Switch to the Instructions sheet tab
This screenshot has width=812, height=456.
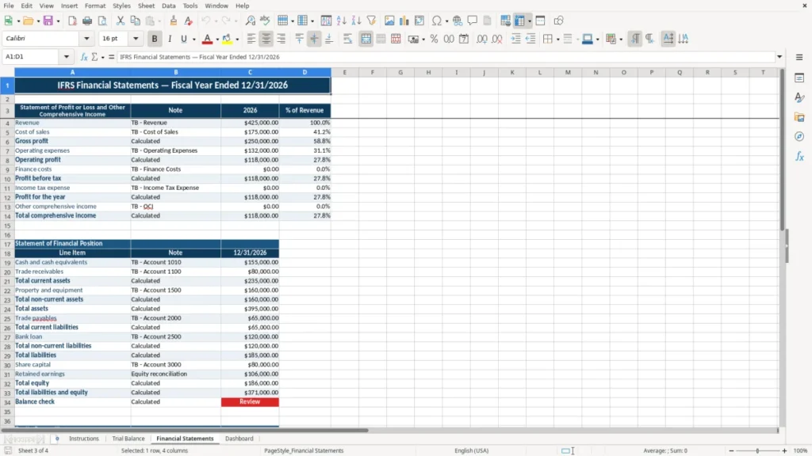pos(84,439)
